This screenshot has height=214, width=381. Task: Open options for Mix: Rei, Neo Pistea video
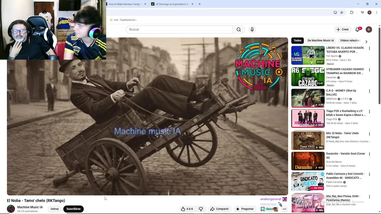[369, 197]
